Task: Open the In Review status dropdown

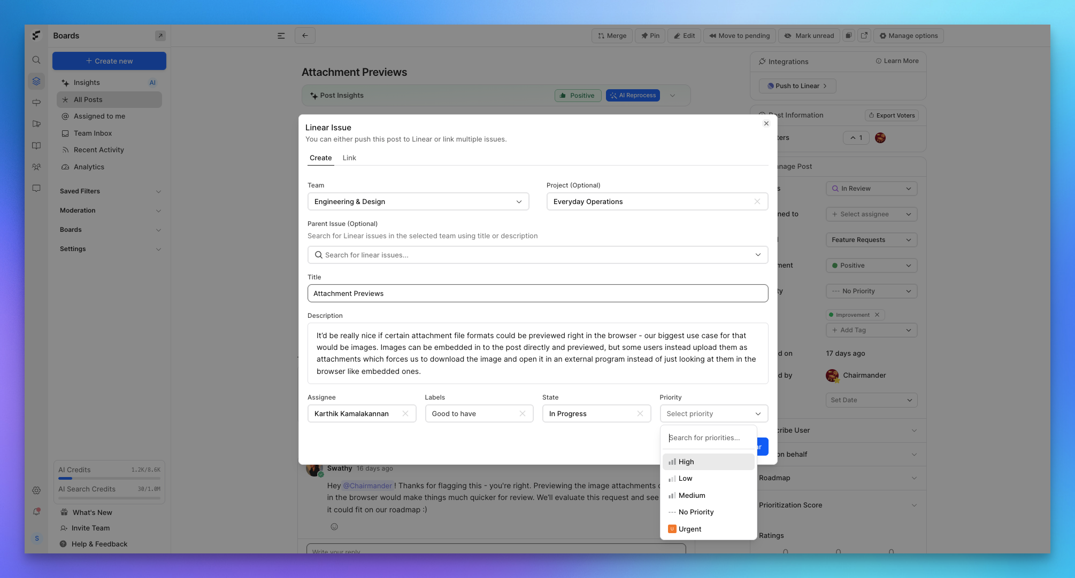Action: pos(872,189)
